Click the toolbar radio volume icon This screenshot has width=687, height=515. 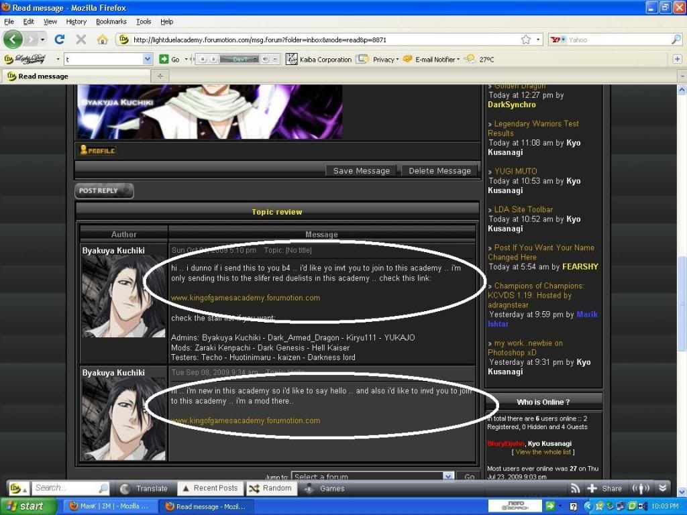[x=266, y=59]
